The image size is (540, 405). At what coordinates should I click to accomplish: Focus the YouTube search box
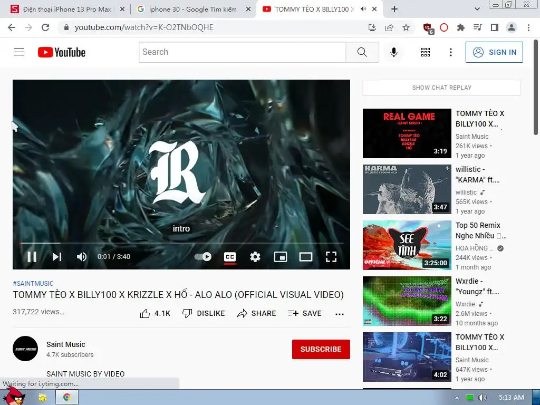(243, 52)
